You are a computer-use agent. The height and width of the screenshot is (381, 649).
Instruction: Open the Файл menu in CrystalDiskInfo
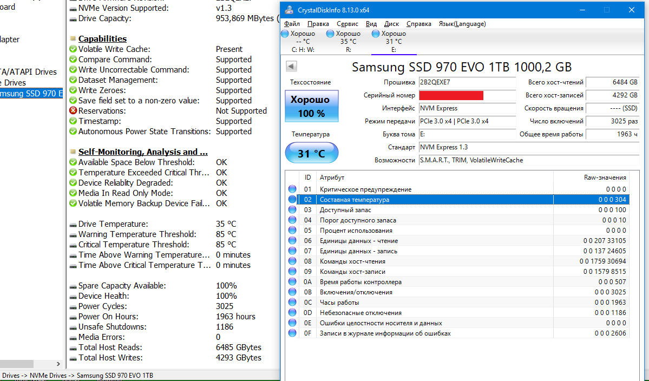click(292, 24)
